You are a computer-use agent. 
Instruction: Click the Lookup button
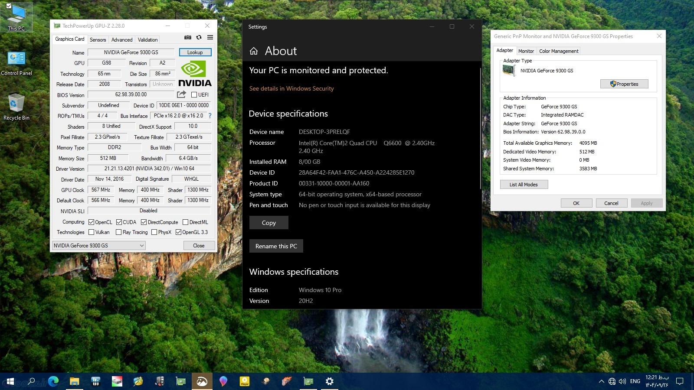pos(195,52)
